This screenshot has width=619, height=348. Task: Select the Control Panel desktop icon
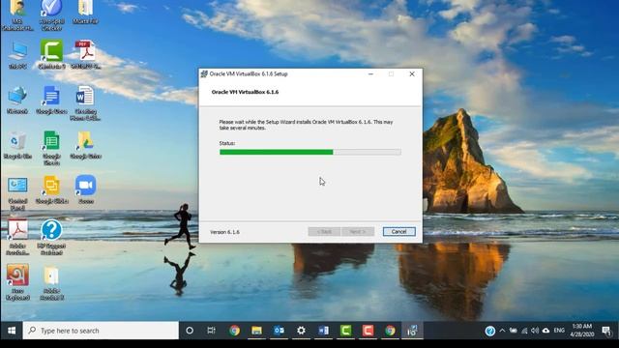tap(17, 193)
